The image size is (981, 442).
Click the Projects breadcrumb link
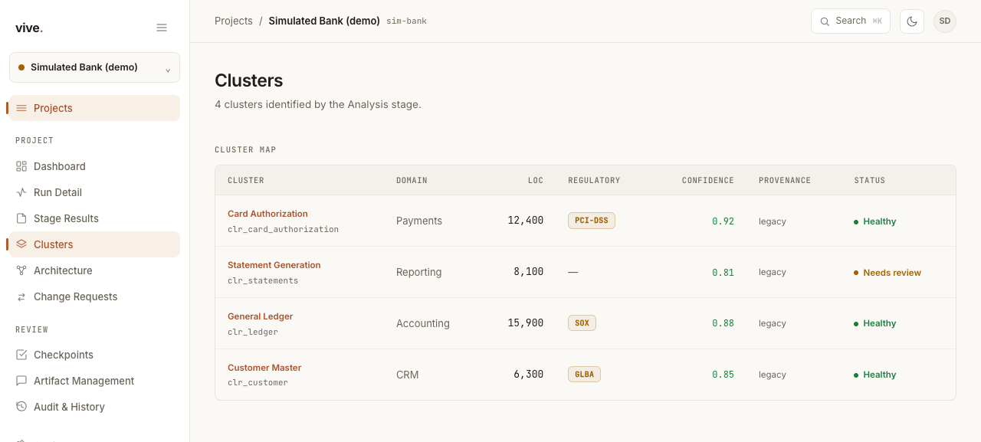coord(234,21)
